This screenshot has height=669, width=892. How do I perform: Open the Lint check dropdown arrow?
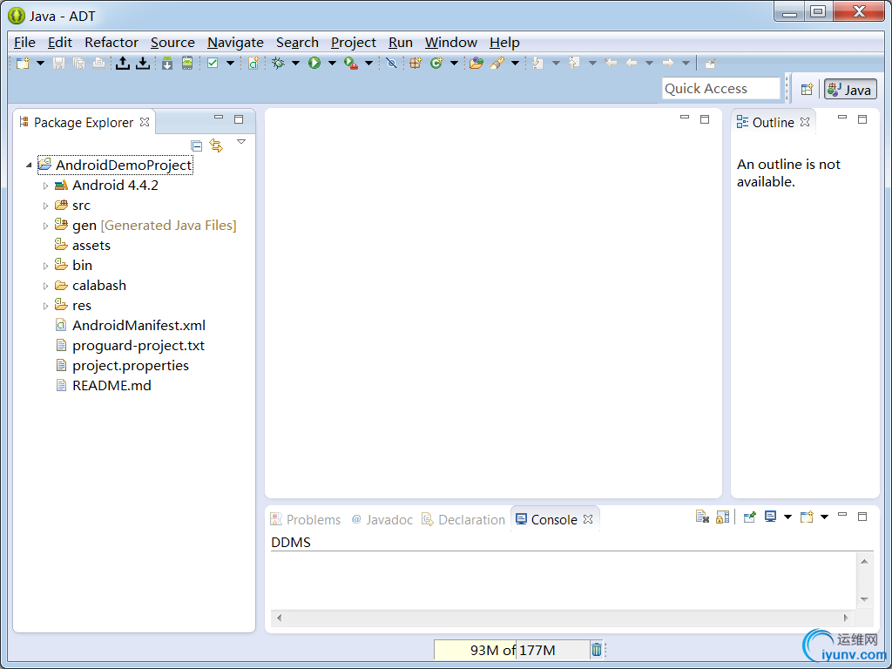click(x=230, y=63)
